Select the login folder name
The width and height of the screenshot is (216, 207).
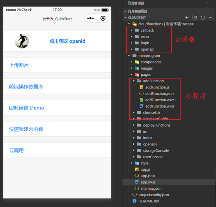pyautogui.click(x=145, y=43)
